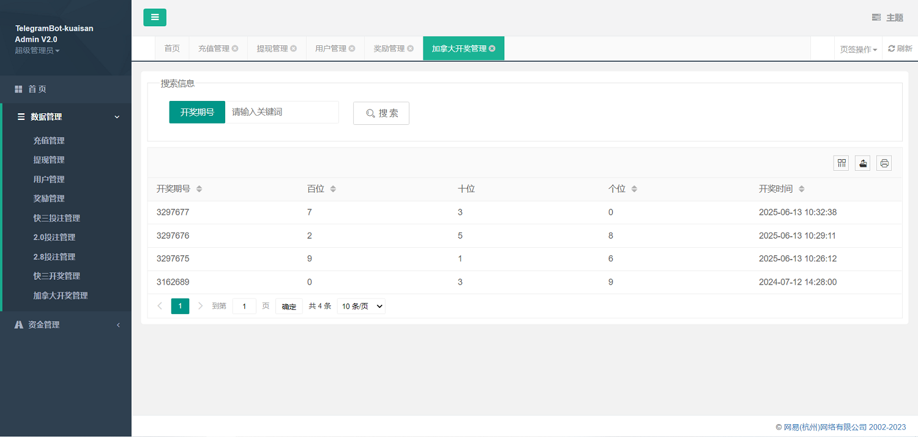
Task: Click the export table icon
Action: (x=862, y=163)
